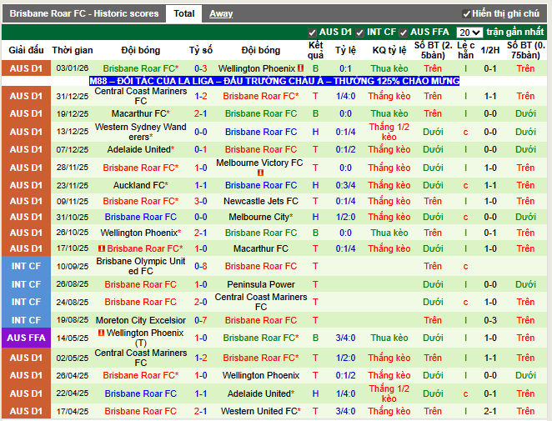Click Melbourne Victory FC red card icon
The width and height of the screenshot is (552, 421).
[260, 173]
